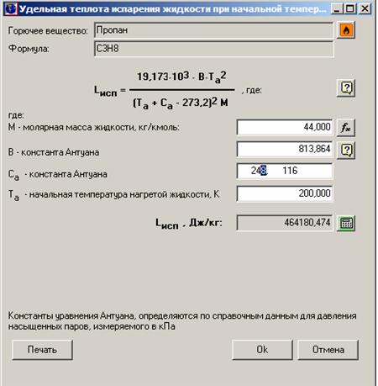Click the green calculator icon to compute
378x386 pixels.
point(346,223)
